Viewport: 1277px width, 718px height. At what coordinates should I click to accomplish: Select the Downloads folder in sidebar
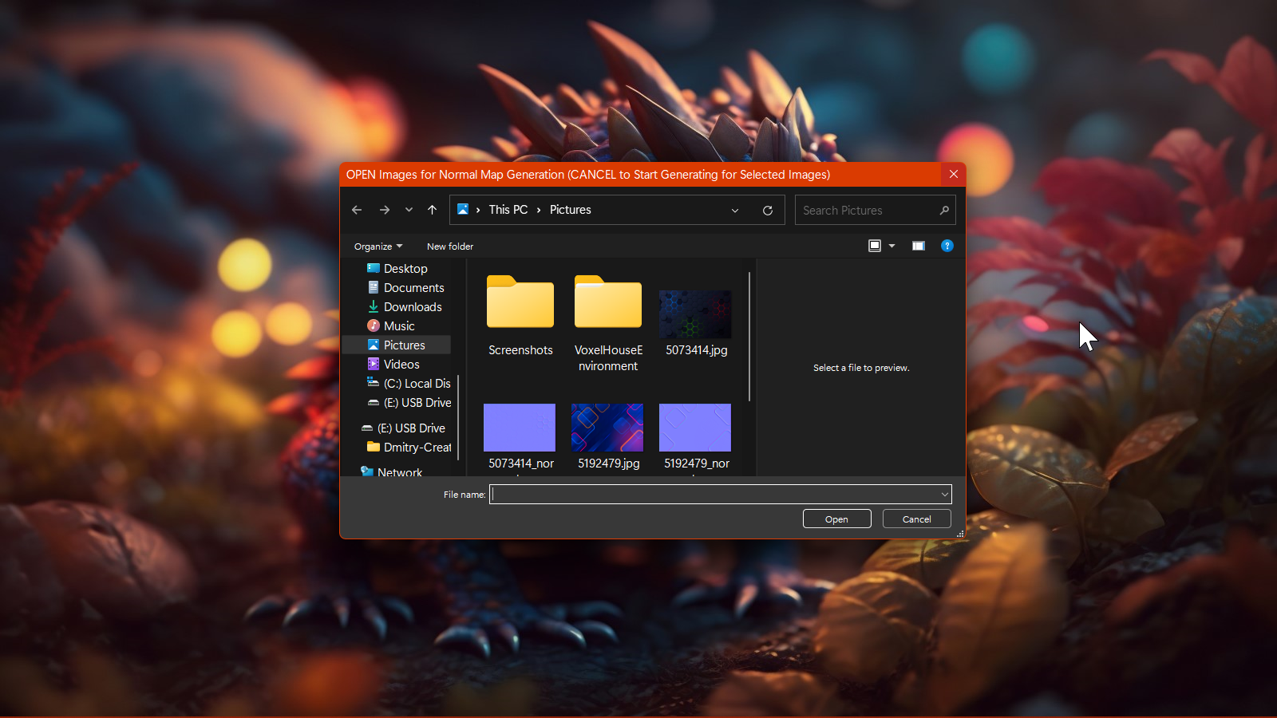pyautogui.click(x=412, y=307)
